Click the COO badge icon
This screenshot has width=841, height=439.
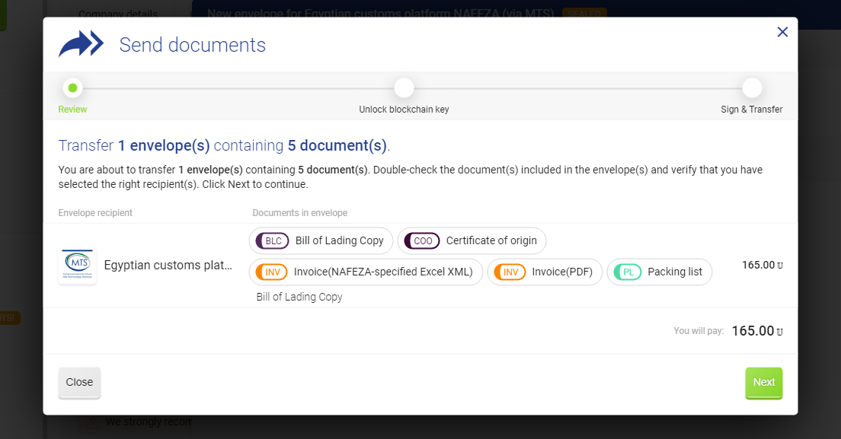[x=423, y=240]
